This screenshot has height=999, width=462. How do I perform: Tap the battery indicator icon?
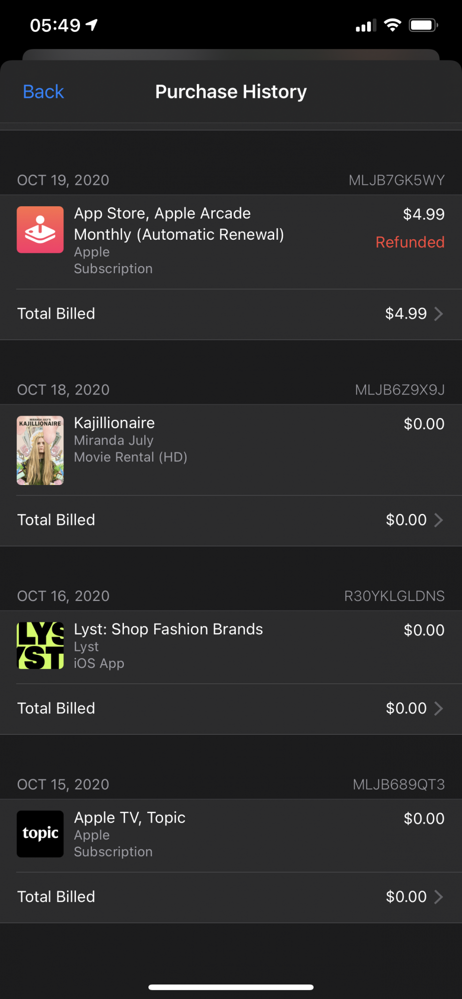coord(423,25)
